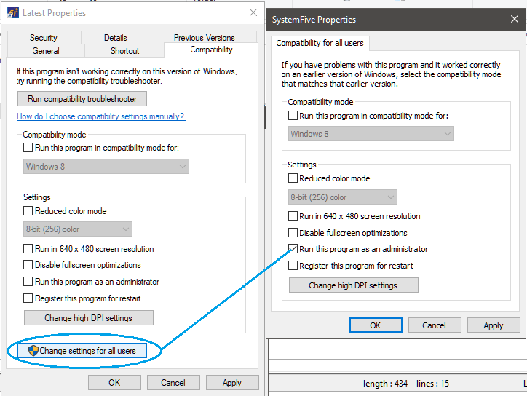527x396 pixels.
Task: Go to the General tab
Action: pyautogui.click(x=46, y=51)
